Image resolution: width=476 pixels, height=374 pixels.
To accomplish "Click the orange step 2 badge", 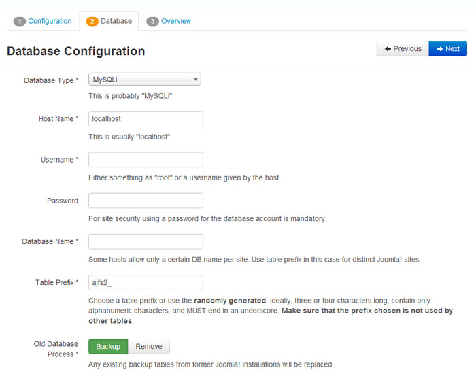I will coord(92,21).
